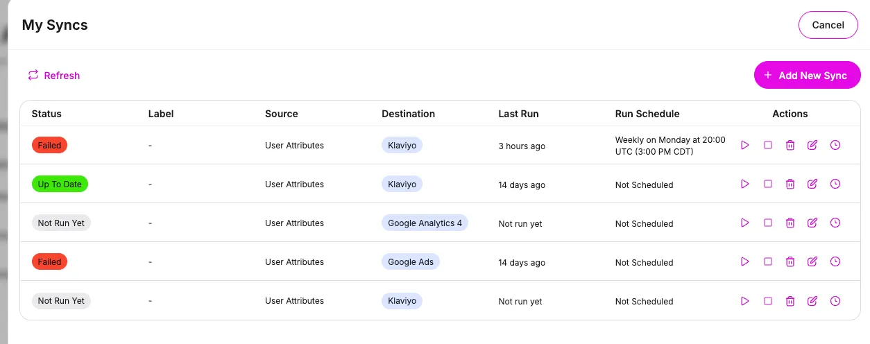The width and height of the screenshot is (870, 344).
Task: Select the Google Ads destination chip
Action: point(411,261)
